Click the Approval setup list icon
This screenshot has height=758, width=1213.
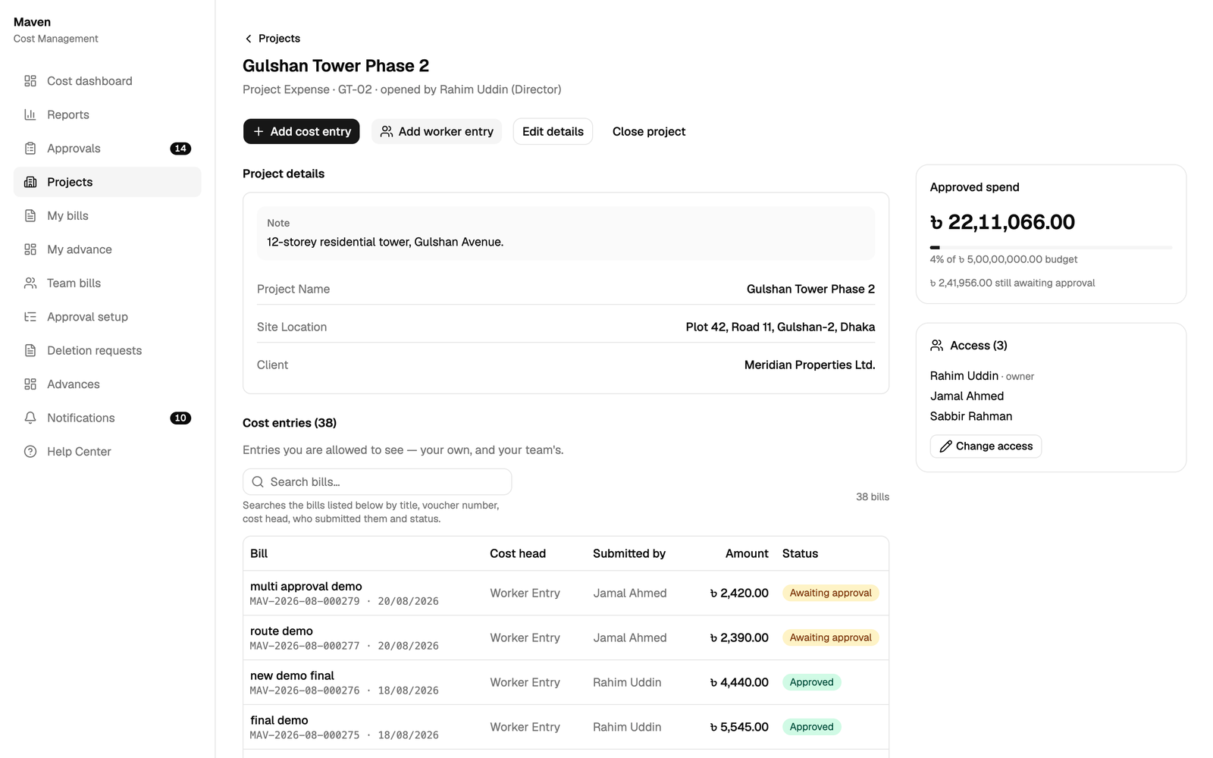(x=30, y=317)
